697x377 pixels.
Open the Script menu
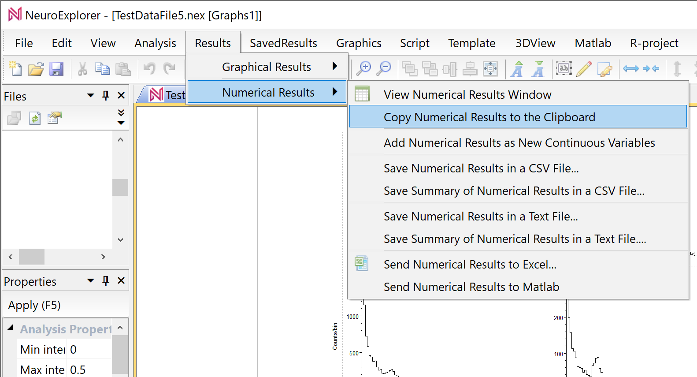tap(415, 43)
